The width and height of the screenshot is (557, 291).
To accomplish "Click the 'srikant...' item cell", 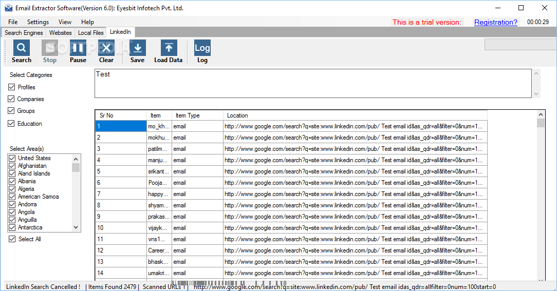I will (159, 171).
